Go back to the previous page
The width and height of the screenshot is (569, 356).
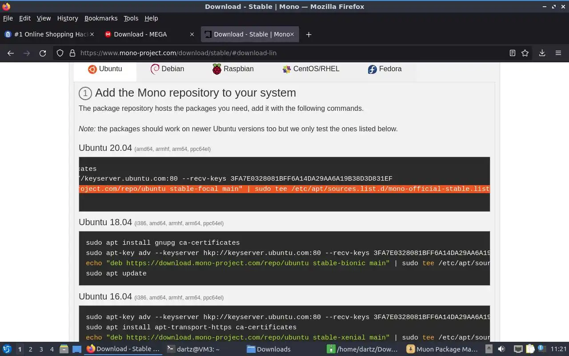[11, 53]
